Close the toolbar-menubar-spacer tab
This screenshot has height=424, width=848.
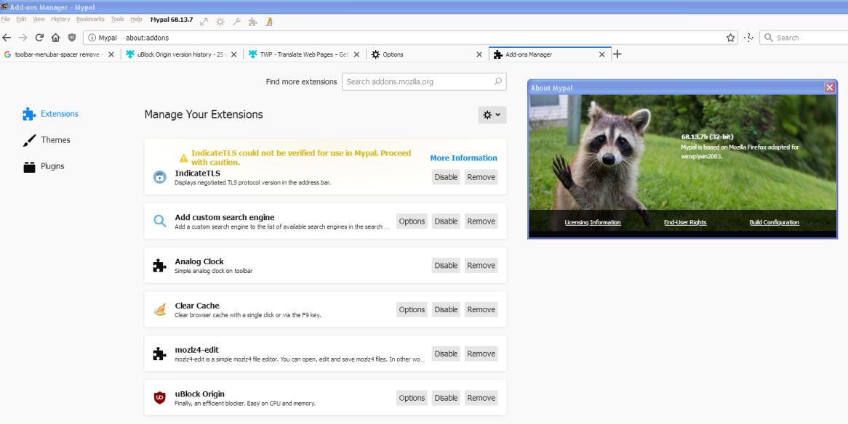click(111, 54)
